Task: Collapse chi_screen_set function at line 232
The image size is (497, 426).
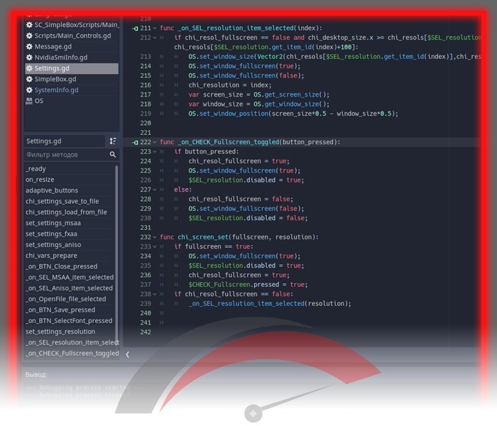Action: [x=155, y=237]
